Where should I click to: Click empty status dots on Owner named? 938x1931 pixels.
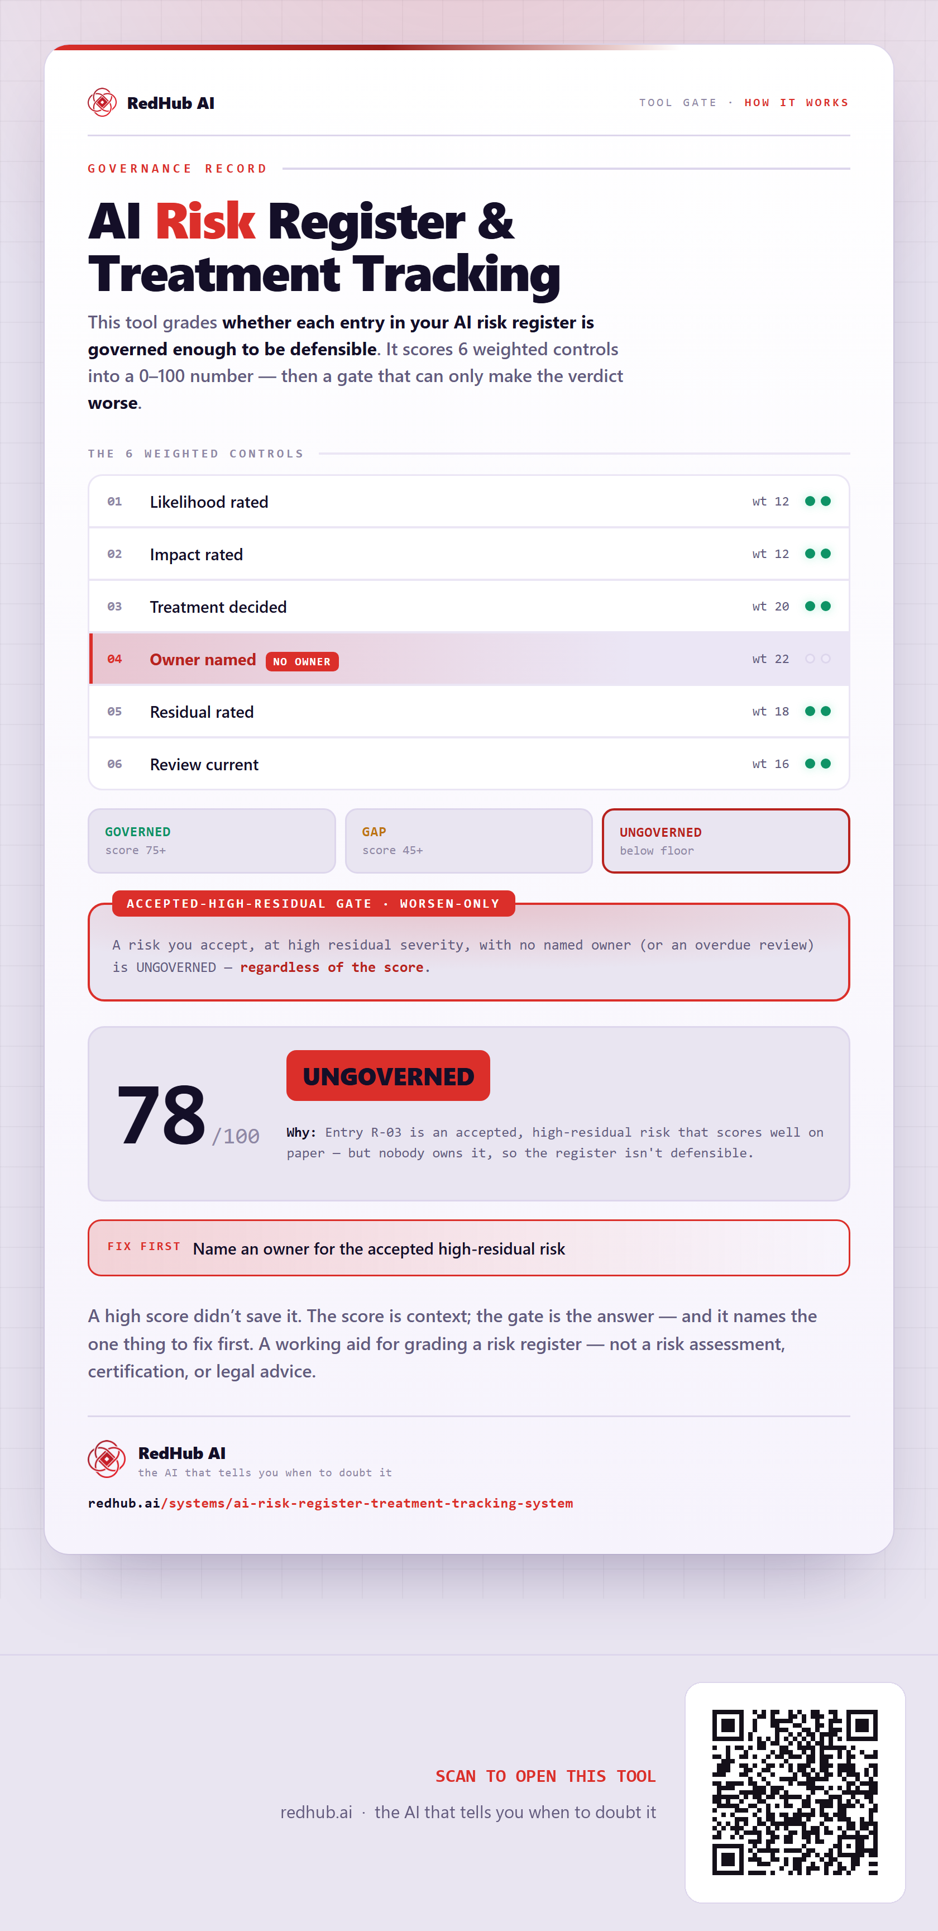pos(817,659)
